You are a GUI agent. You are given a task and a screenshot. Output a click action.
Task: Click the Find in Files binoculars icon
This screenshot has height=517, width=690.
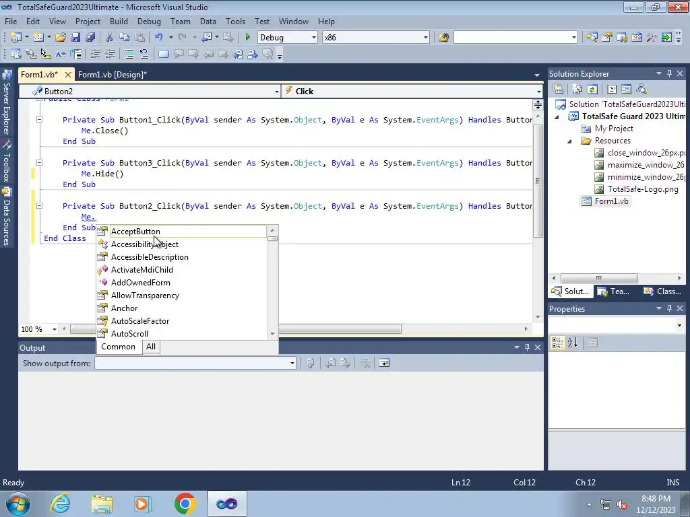tap(444, 38)
